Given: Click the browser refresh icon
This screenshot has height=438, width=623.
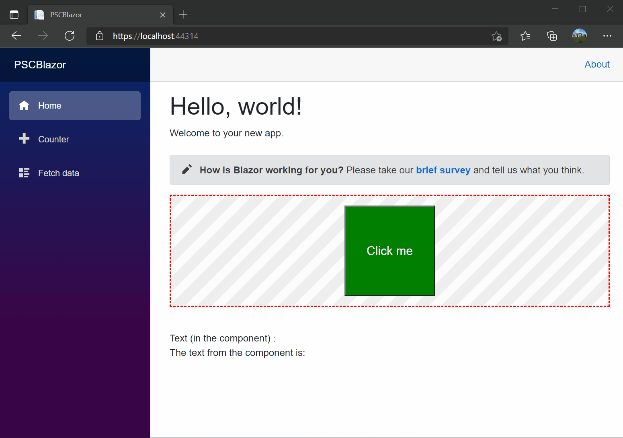Looking at the screenshot, I should tap(69, 36).
